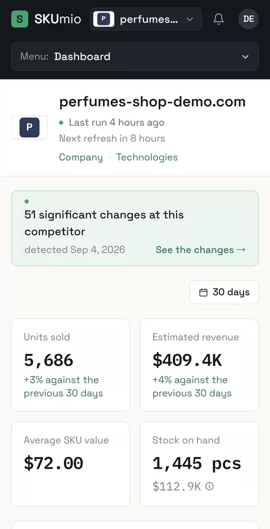Click See the changes link

[x=201, y=250]
